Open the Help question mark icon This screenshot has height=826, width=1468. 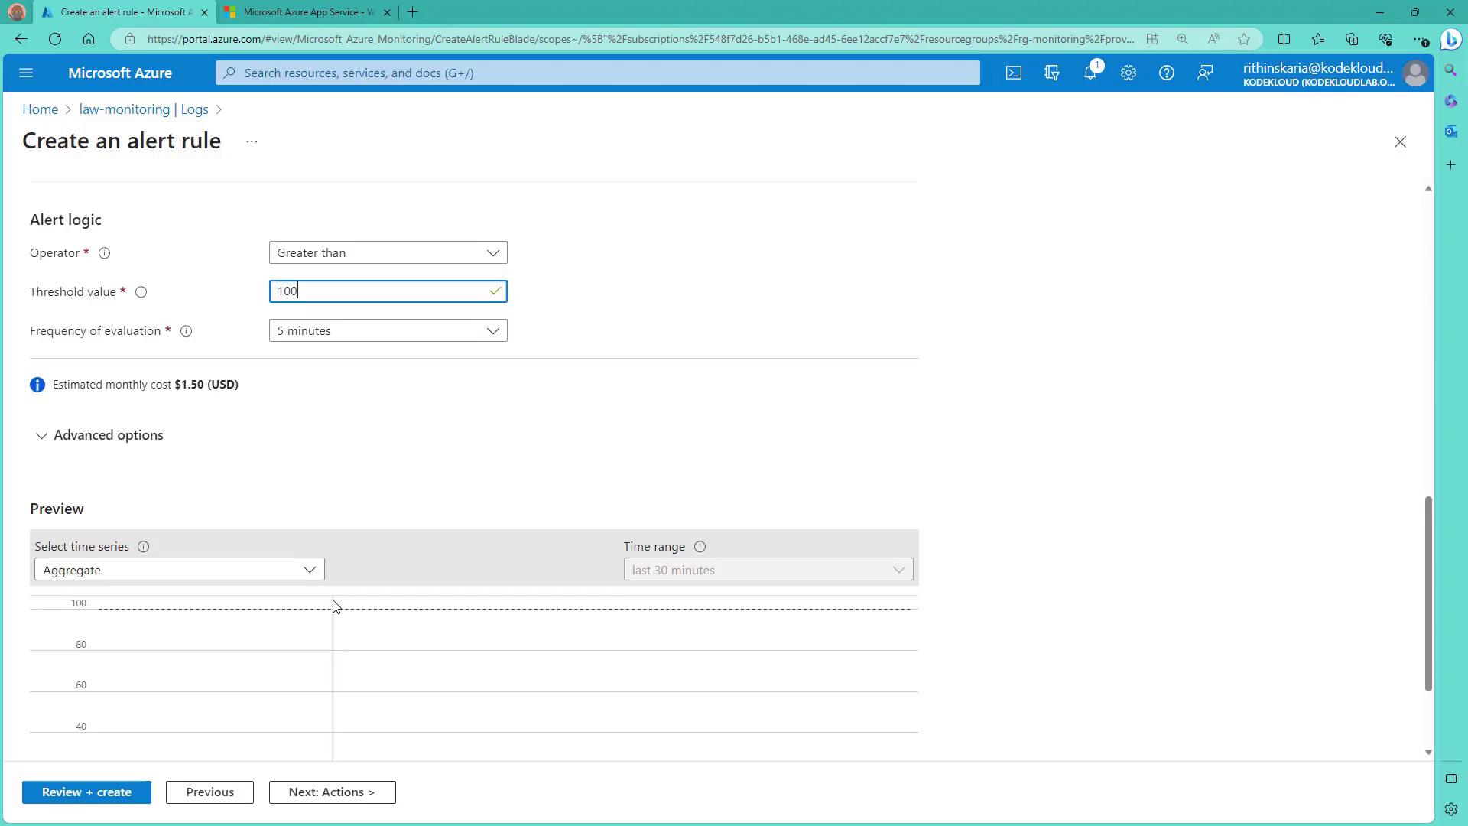1167,73
